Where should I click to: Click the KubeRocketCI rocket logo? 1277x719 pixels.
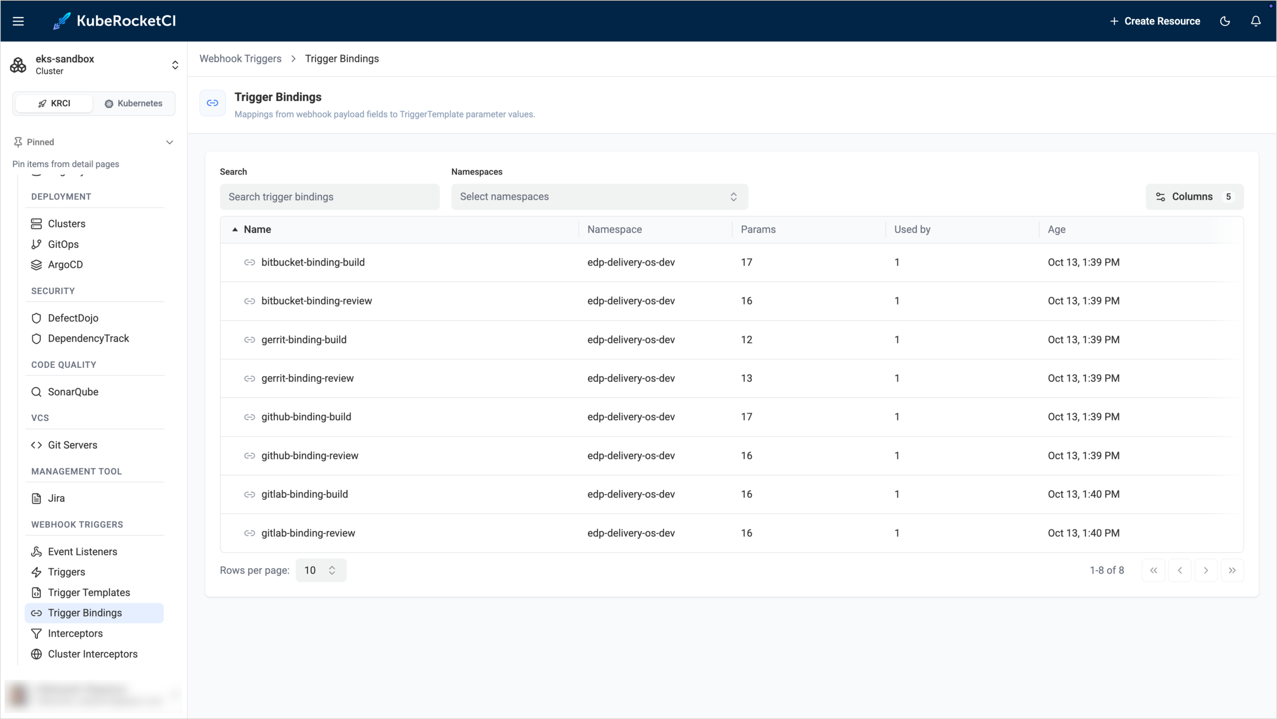click(62, 21)
